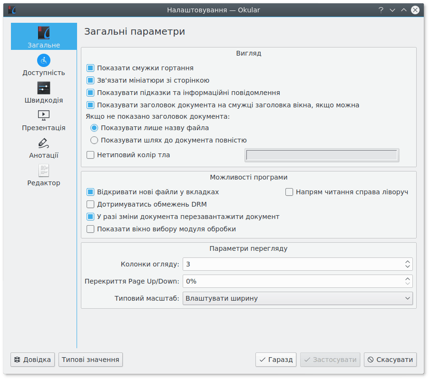Image resolution: width=430 pixels, height=380 pixels.
Task: Select Показувати шлях до документа повністю option
Action: click(94, 140)
